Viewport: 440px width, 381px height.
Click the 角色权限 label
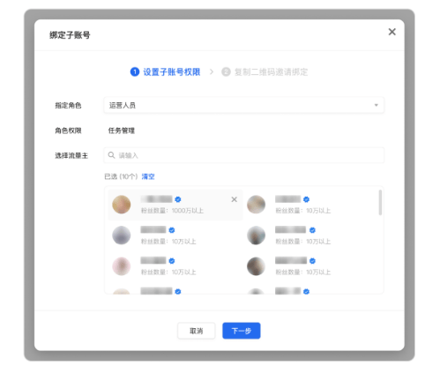68,131
